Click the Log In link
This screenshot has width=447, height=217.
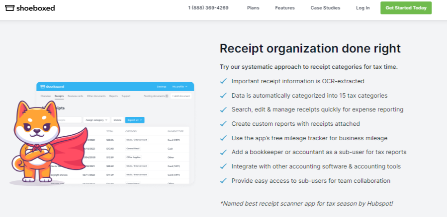363,8
